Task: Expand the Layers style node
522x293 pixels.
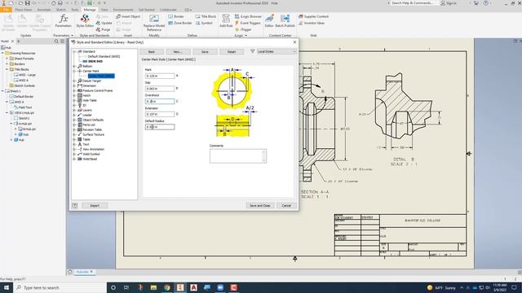Action: [74, 110]
